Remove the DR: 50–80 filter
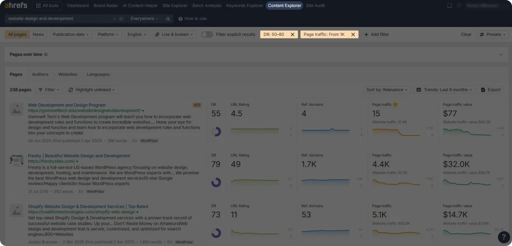Viewport: 512px width, 246px height. 292,34
